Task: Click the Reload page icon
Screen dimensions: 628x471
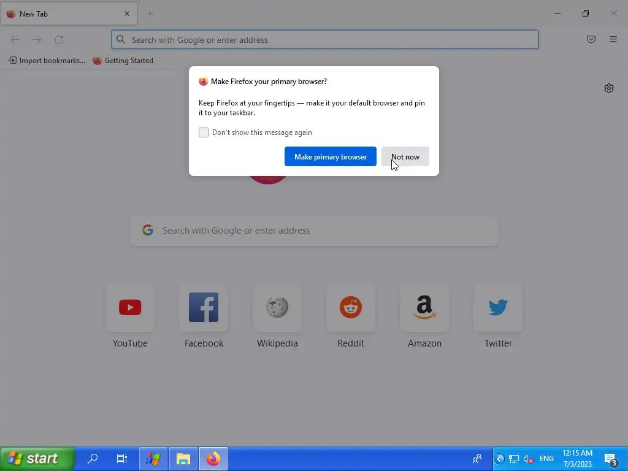Action: click(59, 40)
